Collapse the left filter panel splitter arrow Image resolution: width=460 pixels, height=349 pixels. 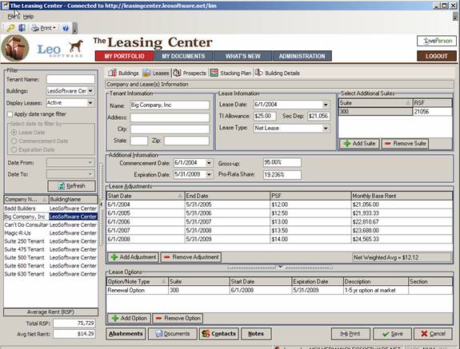coord(102,204)
